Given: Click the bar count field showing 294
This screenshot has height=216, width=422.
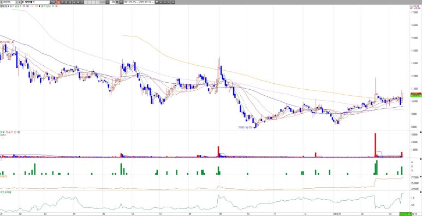Looking at the screenshot, I should (x=112, y=2).
